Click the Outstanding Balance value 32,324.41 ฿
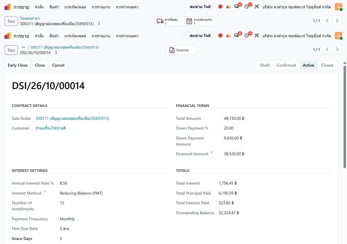The height and width of the screenshot is (244, 347). click(229, 213)
